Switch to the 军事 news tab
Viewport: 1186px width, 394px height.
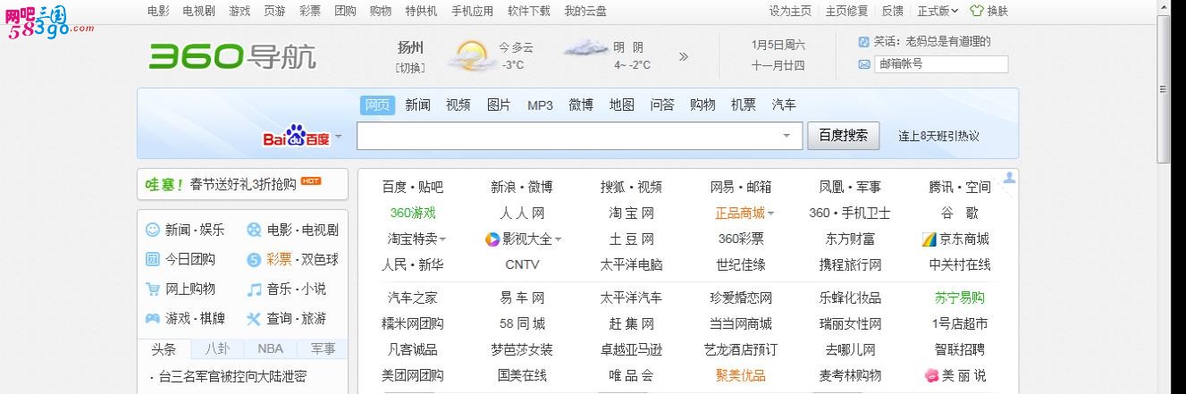tap(323, 348)
